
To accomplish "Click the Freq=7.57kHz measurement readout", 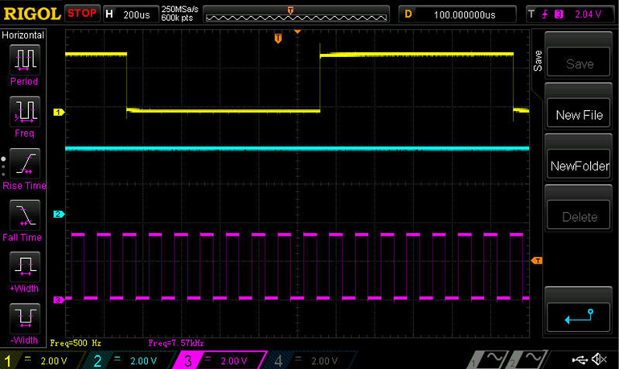I will (x=176, y=343).
